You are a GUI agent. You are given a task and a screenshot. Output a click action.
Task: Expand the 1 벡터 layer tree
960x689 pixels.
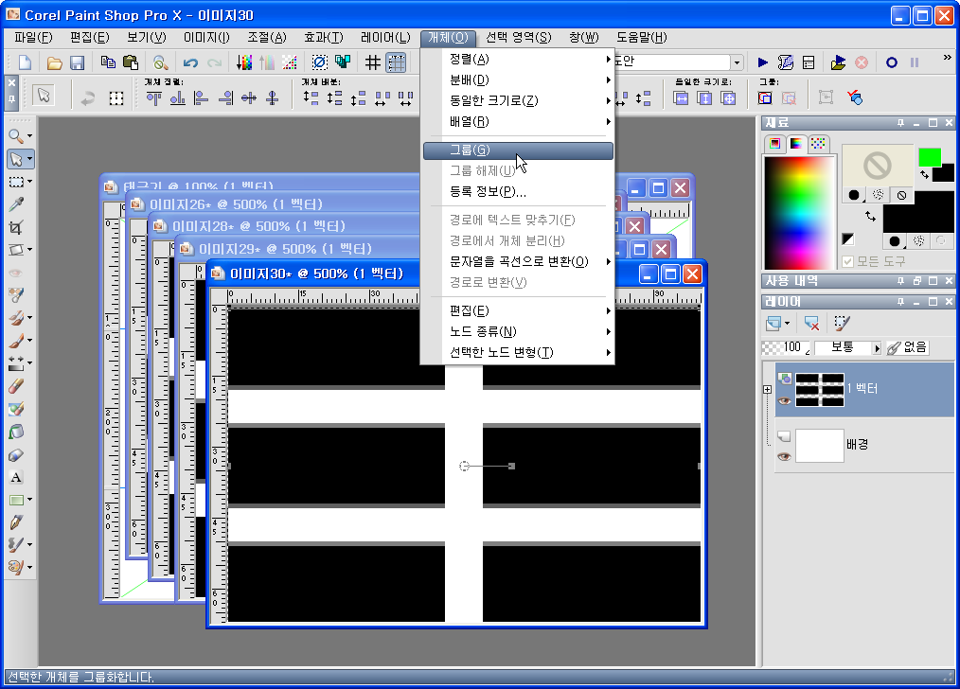click(767, 389)
